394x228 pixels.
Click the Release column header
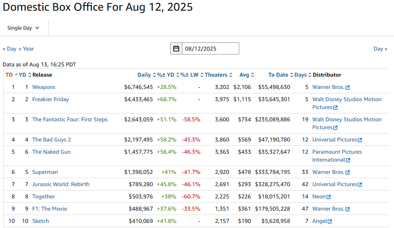coord(42,75)
